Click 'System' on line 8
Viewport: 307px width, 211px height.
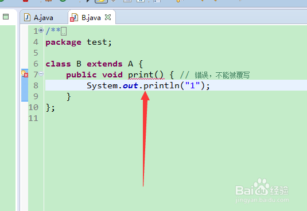click(102, 85)
